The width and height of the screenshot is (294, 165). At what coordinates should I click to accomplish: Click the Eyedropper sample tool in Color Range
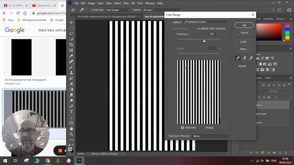[x=238, y=58]
